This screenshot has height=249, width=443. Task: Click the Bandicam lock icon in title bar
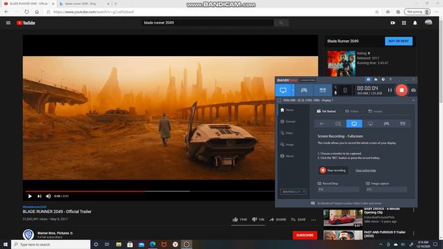368,80
